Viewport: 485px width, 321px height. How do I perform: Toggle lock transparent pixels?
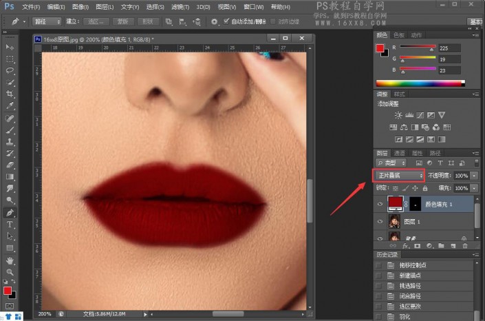pyautogui.click(x=396, y=188)
